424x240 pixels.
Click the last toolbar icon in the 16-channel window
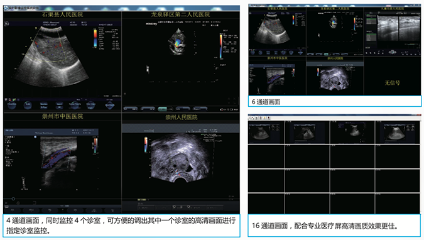(x=268, y=118)
